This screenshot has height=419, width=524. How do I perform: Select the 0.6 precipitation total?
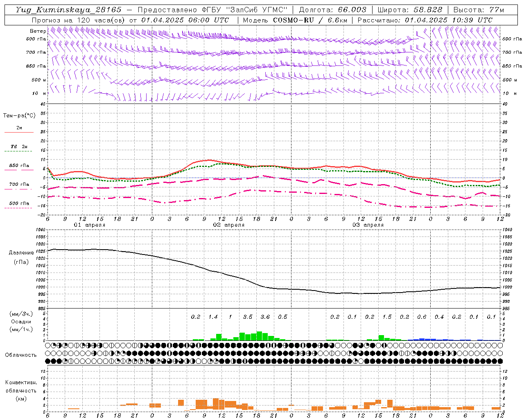pos(422,317)
